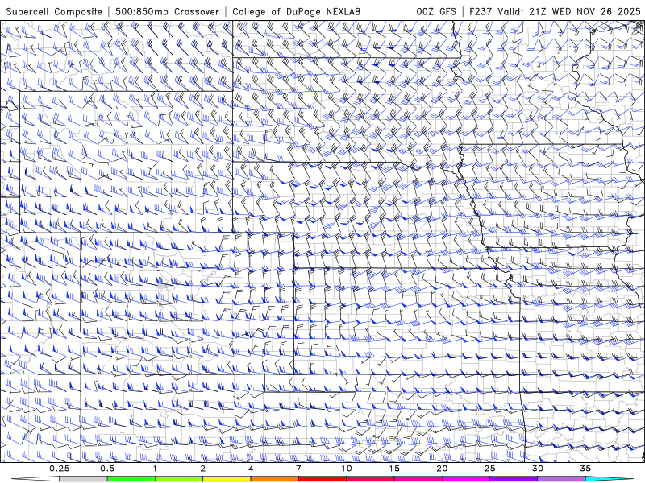Click the legend value 20

pos(442,469)
